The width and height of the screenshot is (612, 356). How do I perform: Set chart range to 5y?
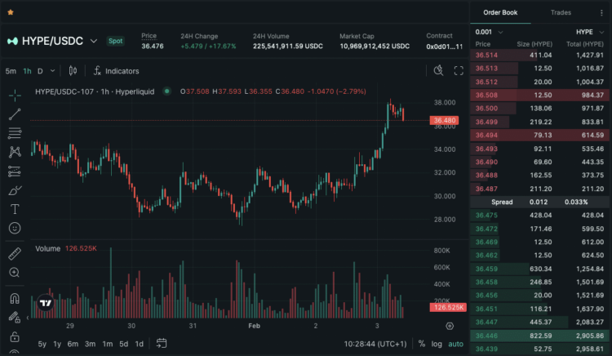click(x=42, y=344)
